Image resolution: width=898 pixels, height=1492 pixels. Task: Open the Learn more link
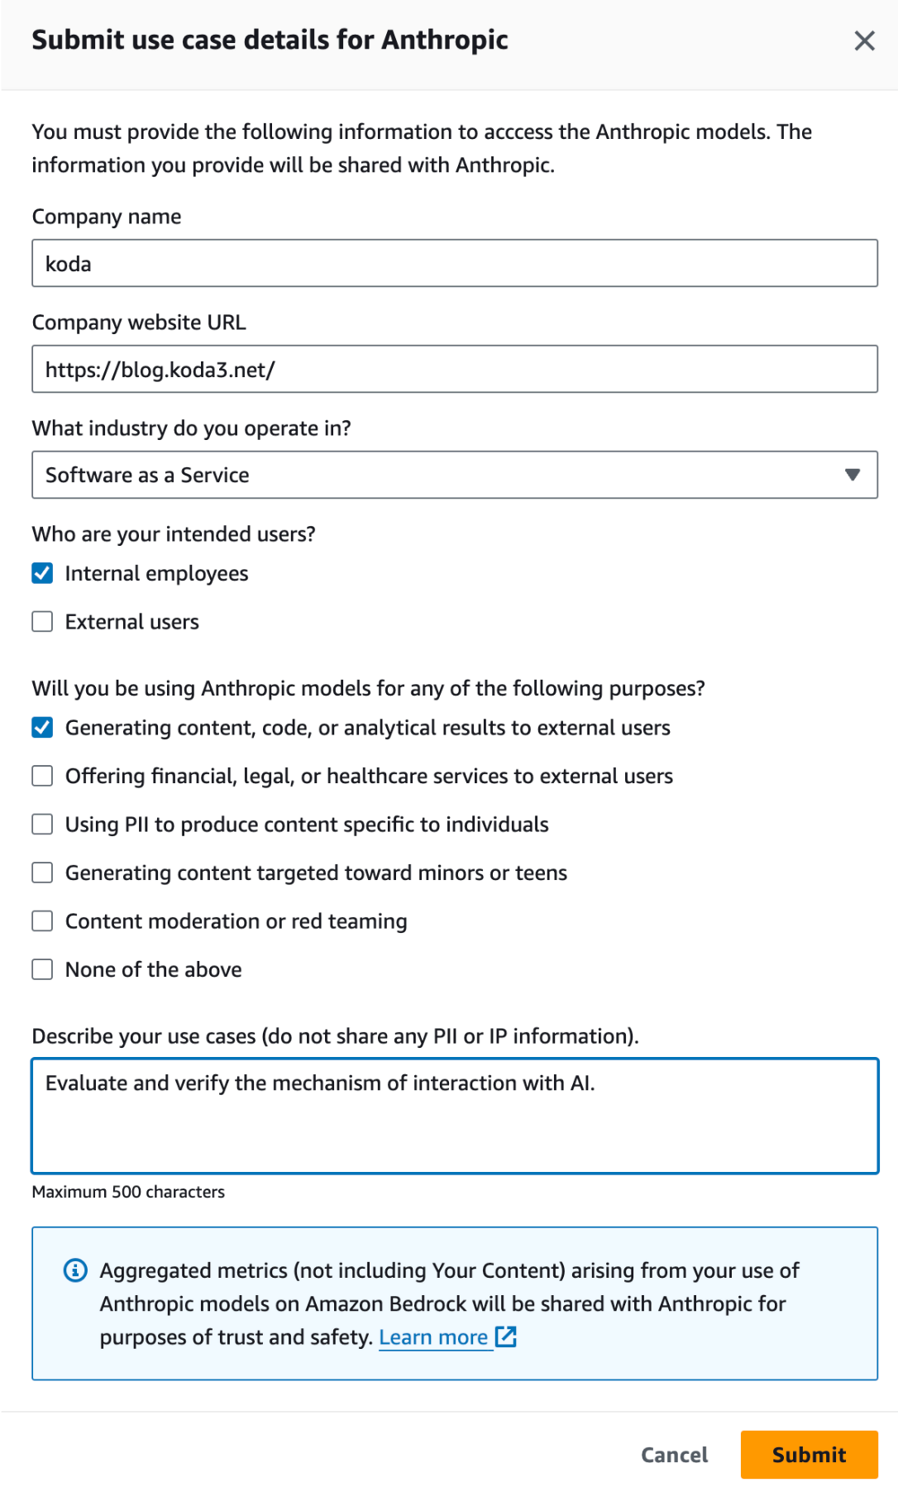(433, 1337)
